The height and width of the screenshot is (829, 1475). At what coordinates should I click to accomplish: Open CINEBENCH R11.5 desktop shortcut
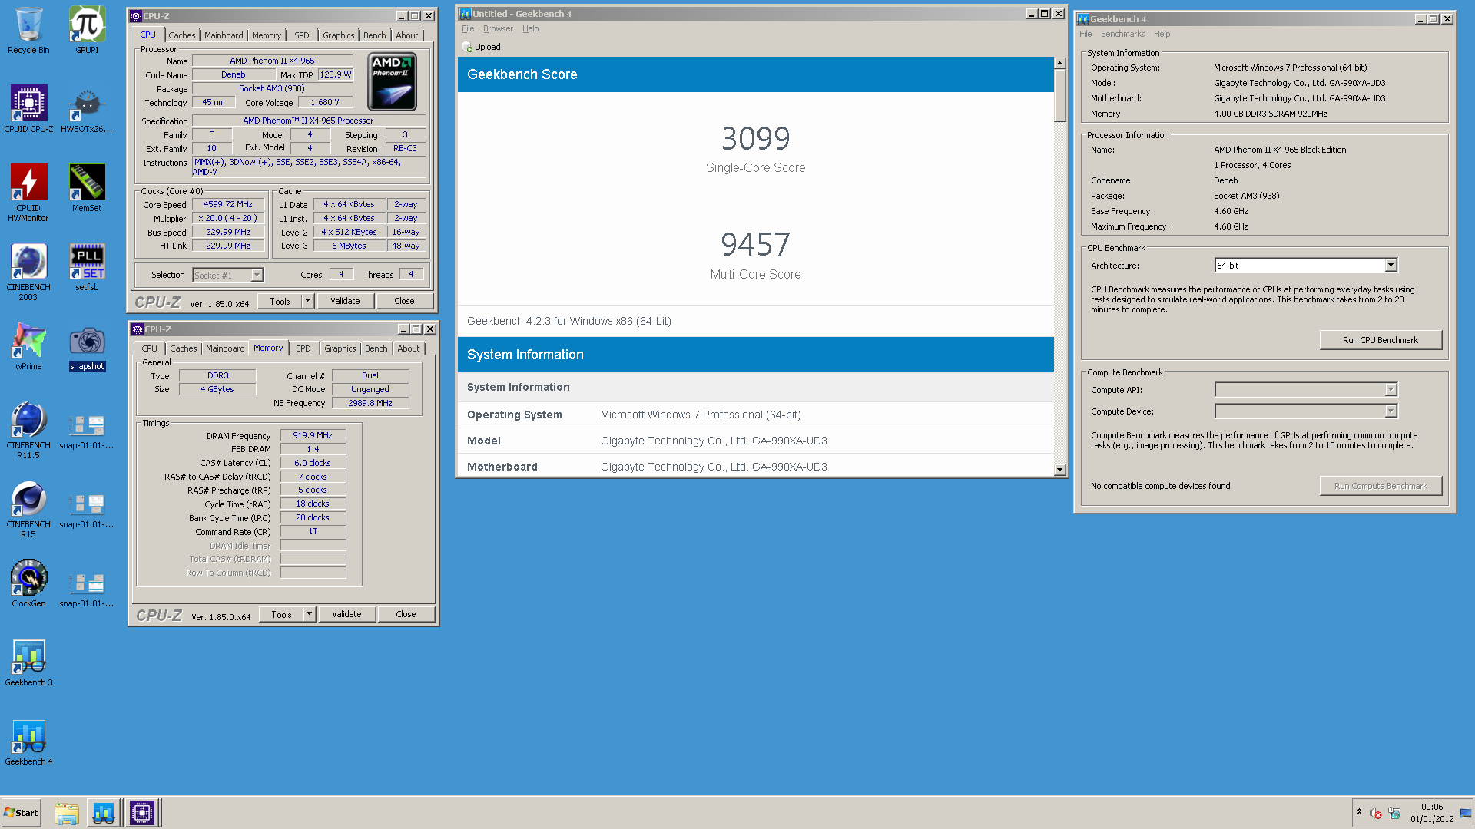coord(28,430)
